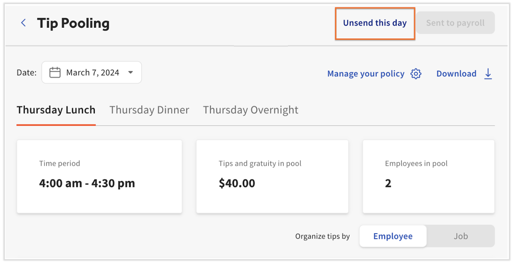Open the Manage your policy link
Viewport: 513px width, 264px height.
coord(366,74)
